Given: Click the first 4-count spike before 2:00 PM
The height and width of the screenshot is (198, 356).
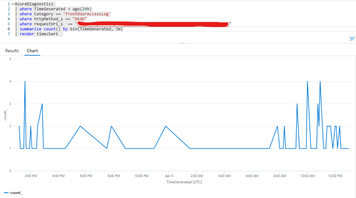Looking at the screenshot, I should coord(25,82).
